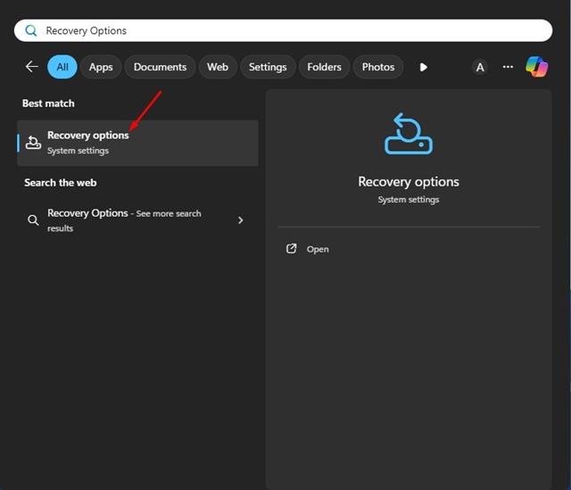571x490 pixels.
Task: Switch to the Folders filter tab
Action: 324,67
